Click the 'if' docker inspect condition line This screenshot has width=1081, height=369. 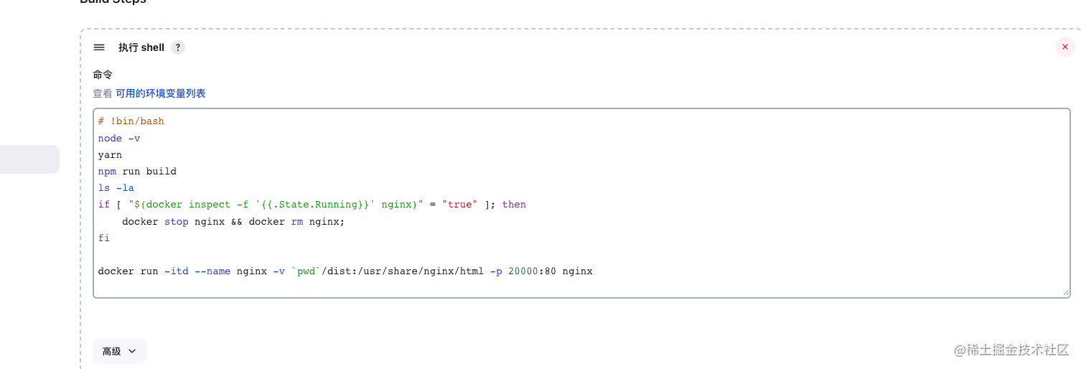pyautogui.click(x=312, y=205)
